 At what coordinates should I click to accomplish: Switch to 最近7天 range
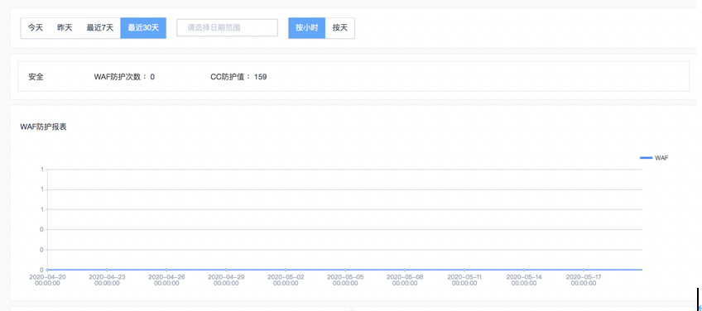tap(100, 28)
